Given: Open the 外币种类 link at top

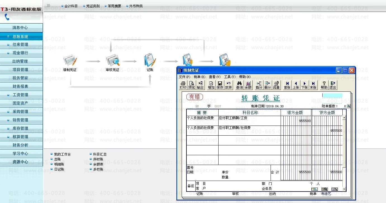Looking at the screenshot, I should [136, 6].
